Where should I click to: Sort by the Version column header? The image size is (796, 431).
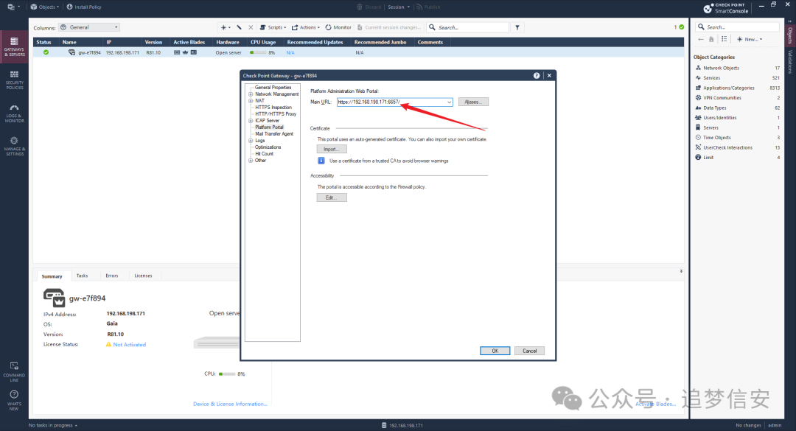point(153,42)
